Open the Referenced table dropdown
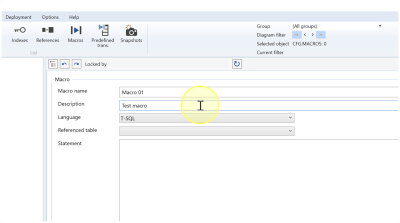The height and width of the screenshot is (223, 400). (206, 131)
